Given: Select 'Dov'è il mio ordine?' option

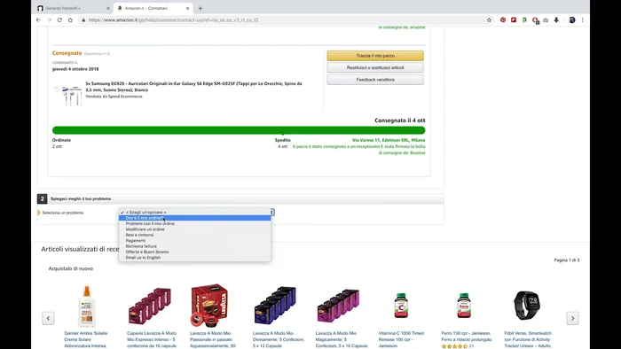Looking at the screenshot, I should [x=194, y=218].
